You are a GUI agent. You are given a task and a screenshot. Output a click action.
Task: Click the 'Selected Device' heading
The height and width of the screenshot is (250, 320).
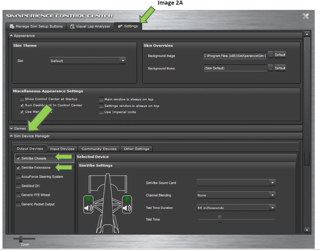click(92, 157)
